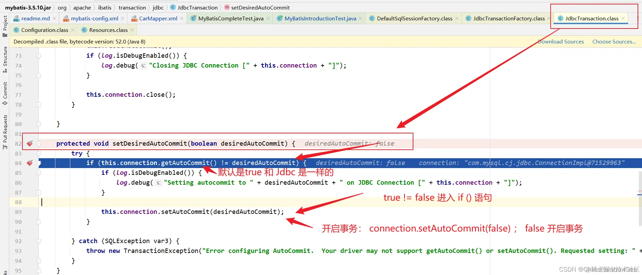
Task: Toggle breakpoint on line 84
Action: (30, 163)
